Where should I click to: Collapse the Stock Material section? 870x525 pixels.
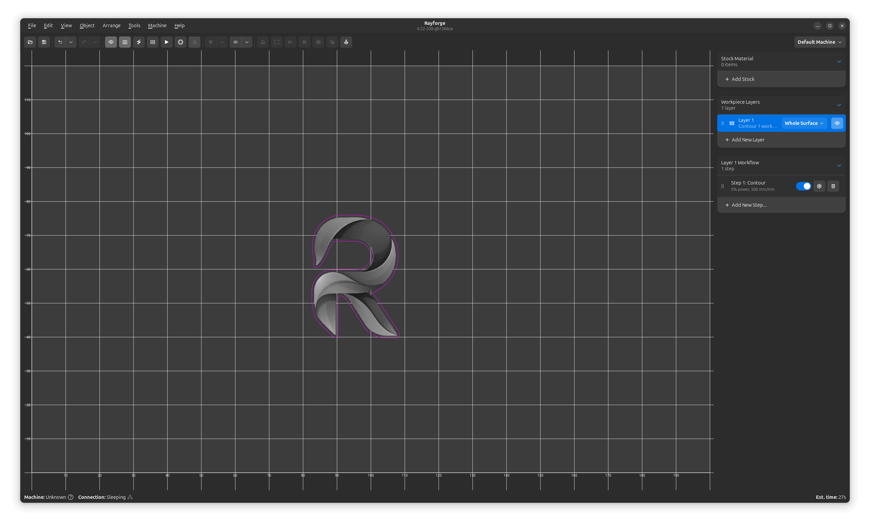click(x=839, y=61)
